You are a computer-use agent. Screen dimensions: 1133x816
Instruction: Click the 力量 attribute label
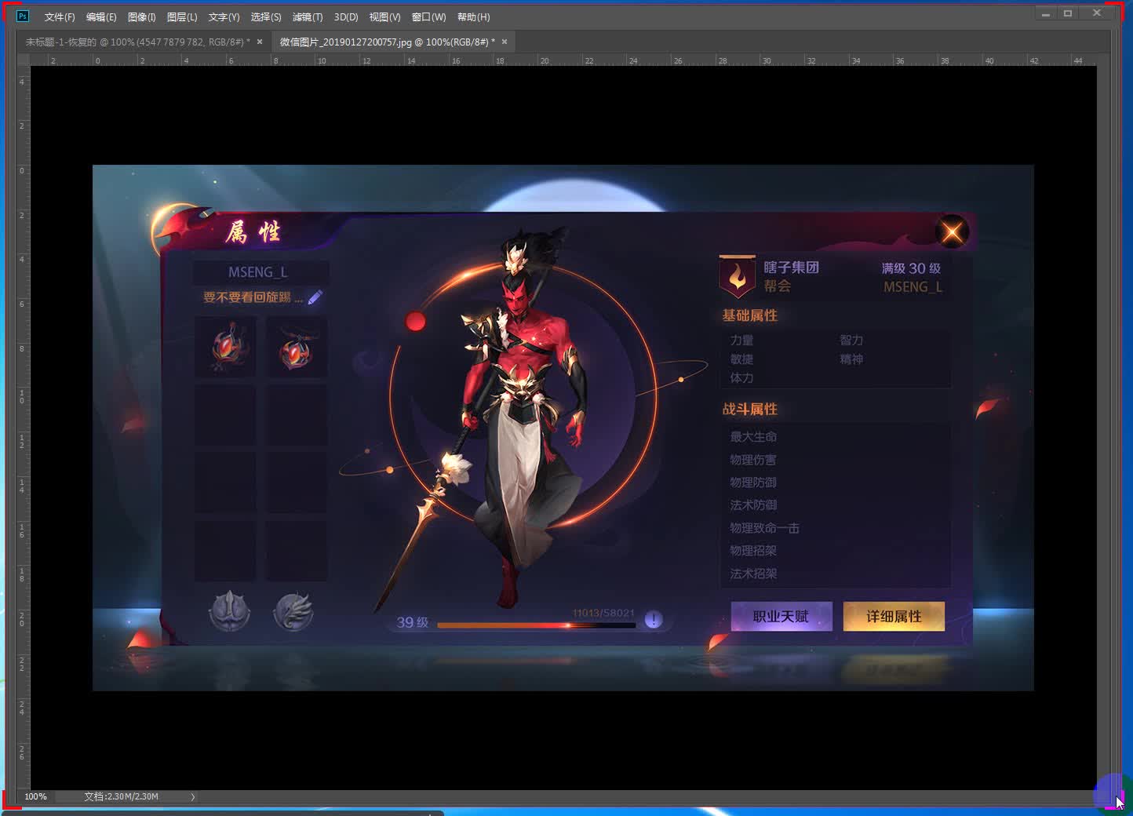click(741, 340)
